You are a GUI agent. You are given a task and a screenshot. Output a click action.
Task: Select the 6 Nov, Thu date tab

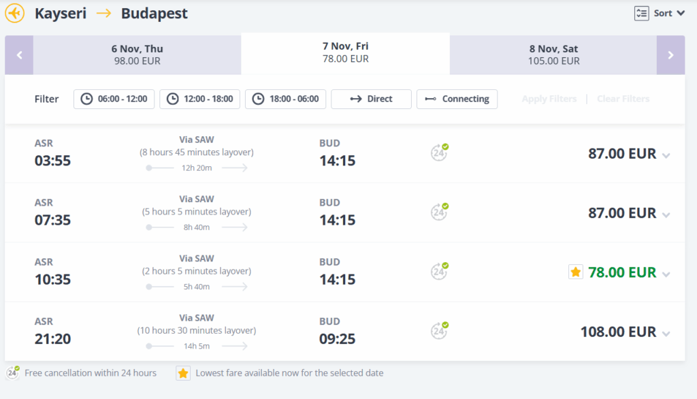coord(137,55)
